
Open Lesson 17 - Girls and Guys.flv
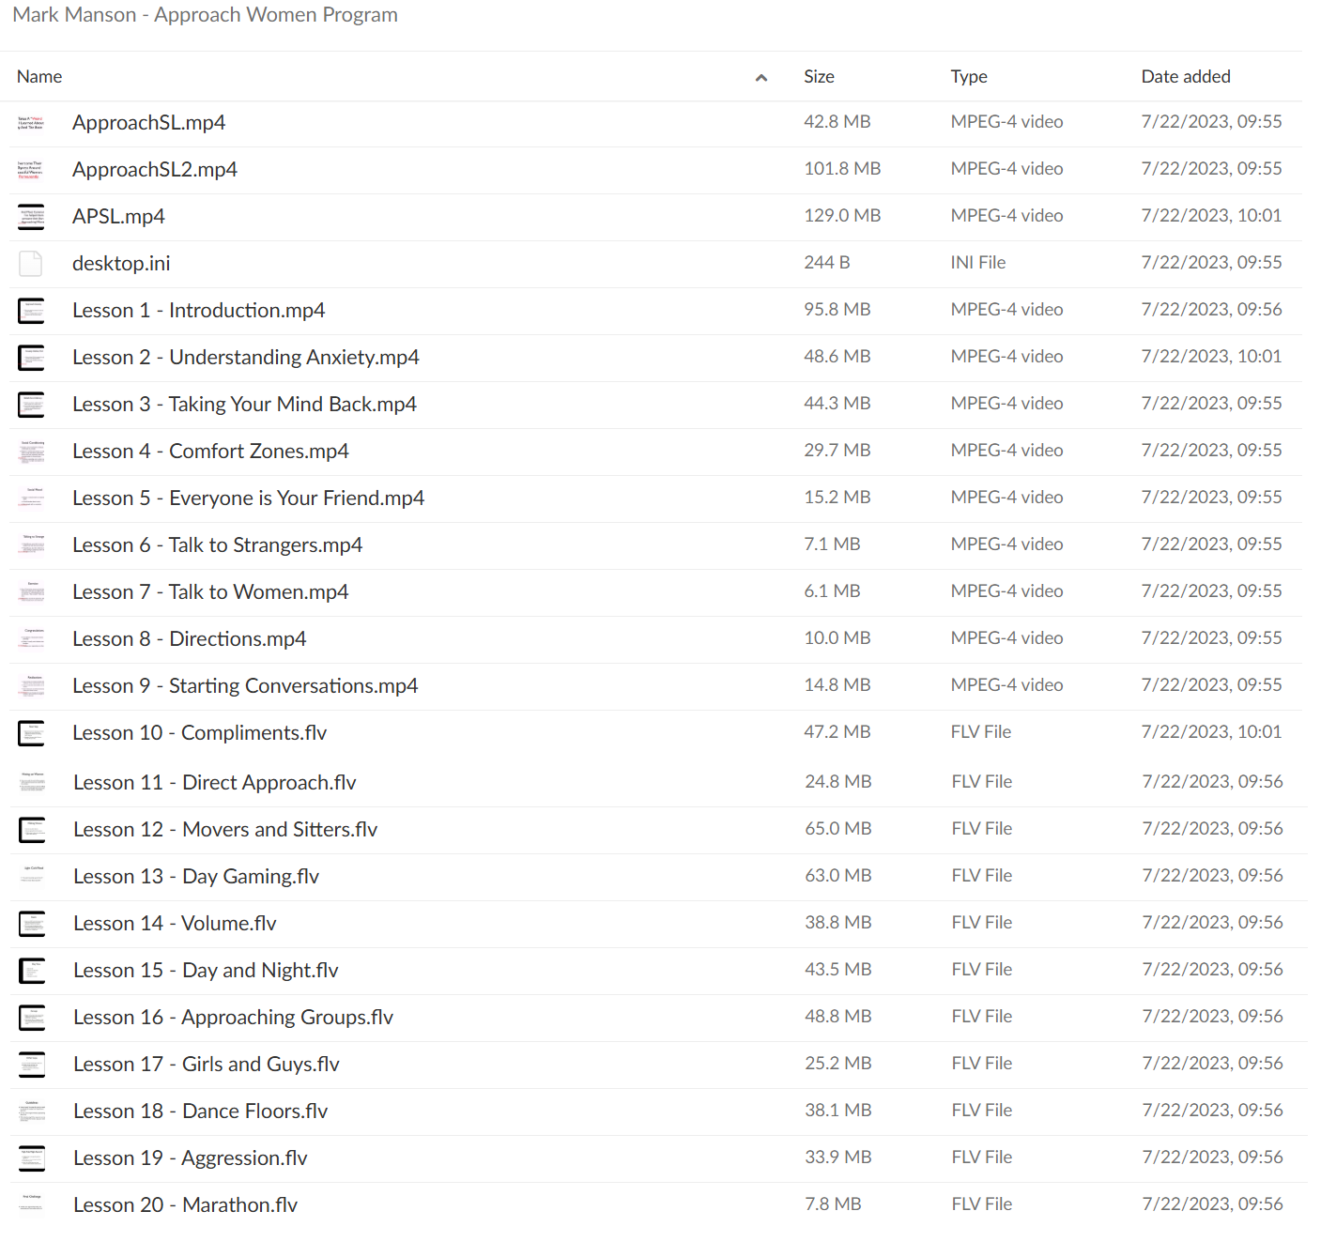click(x=207, y=1065)
